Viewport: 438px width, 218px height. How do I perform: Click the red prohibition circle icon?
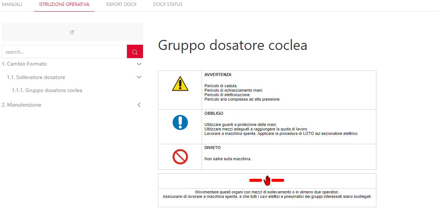click(x=180, y=157)
